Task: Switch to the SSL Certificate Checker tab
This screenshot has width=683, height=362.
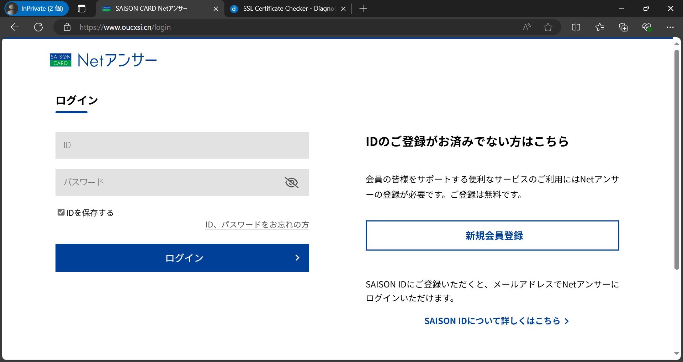Action: pos(288,9)
